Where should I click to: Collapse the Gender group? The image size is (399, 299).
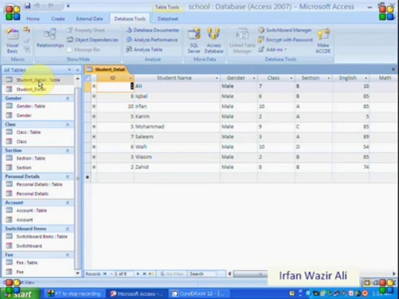[x=68, y=98]
